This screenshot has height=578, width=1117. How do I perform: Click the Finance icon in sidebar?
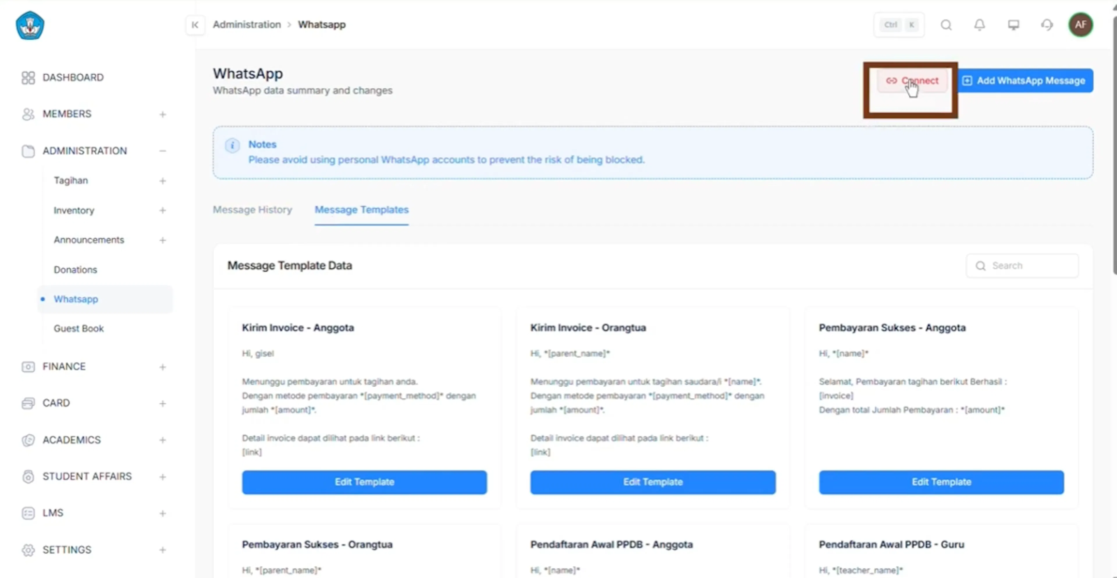point(28,367)
